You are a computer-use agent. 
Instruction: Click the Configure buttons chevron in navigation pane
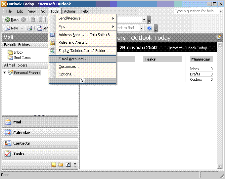[x=75, y=164]
